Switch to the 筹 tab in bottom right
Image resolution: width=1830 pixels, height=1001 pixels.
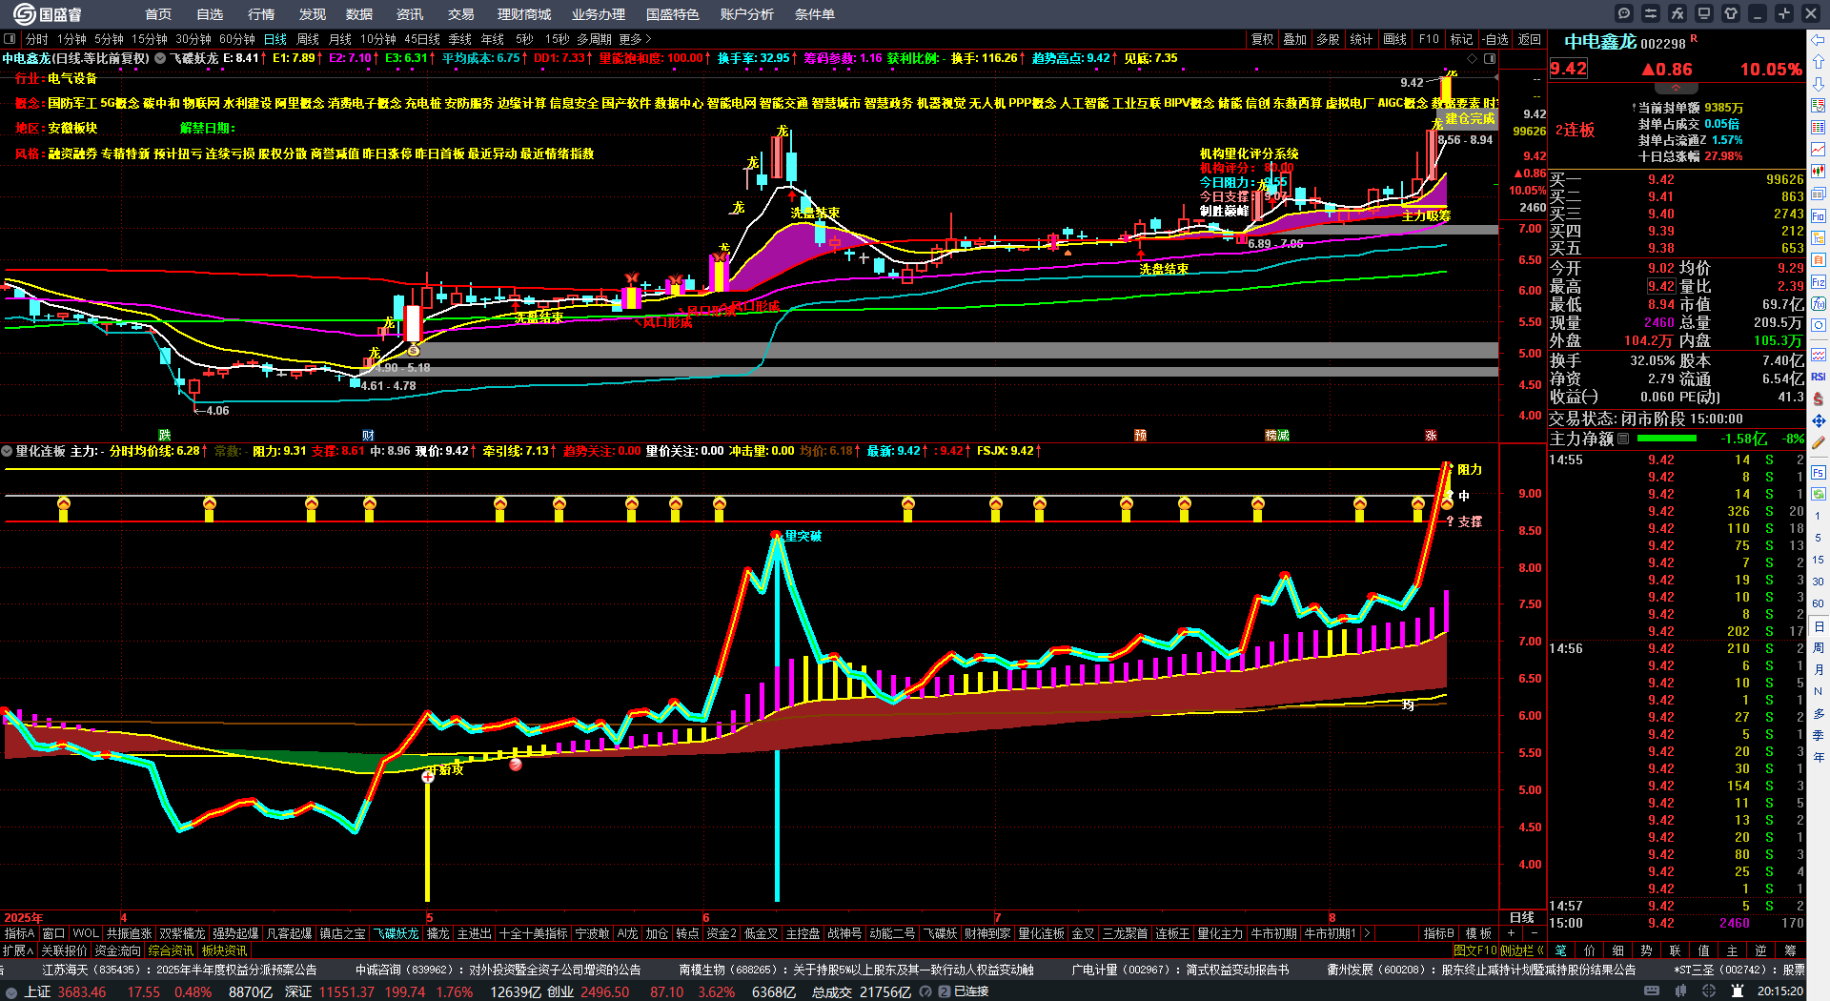coord(1790,950)
